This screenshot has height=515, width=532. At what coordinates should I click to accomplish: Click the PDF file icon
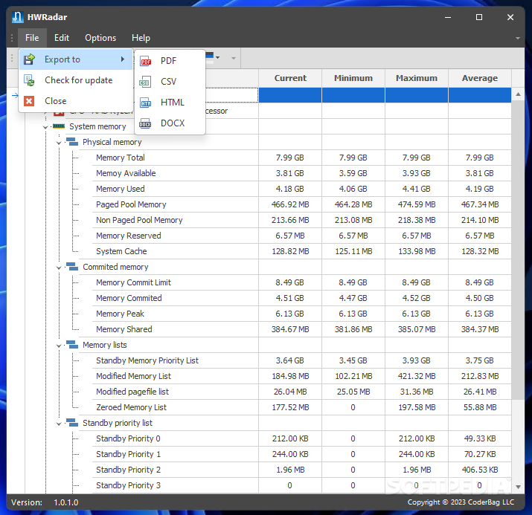(146, 61)
